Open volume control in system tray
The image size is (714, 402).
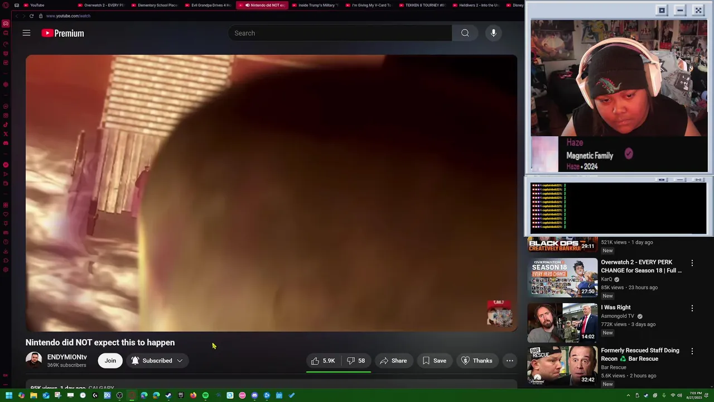click(680, 395)
